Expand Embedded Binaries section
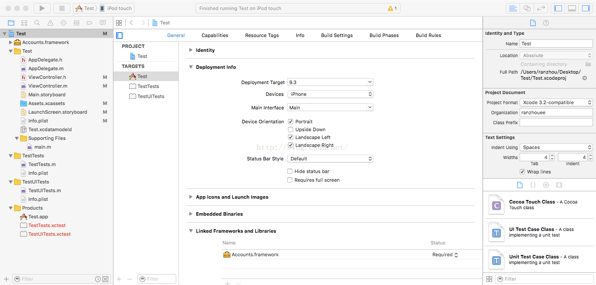 click(191, 214)
